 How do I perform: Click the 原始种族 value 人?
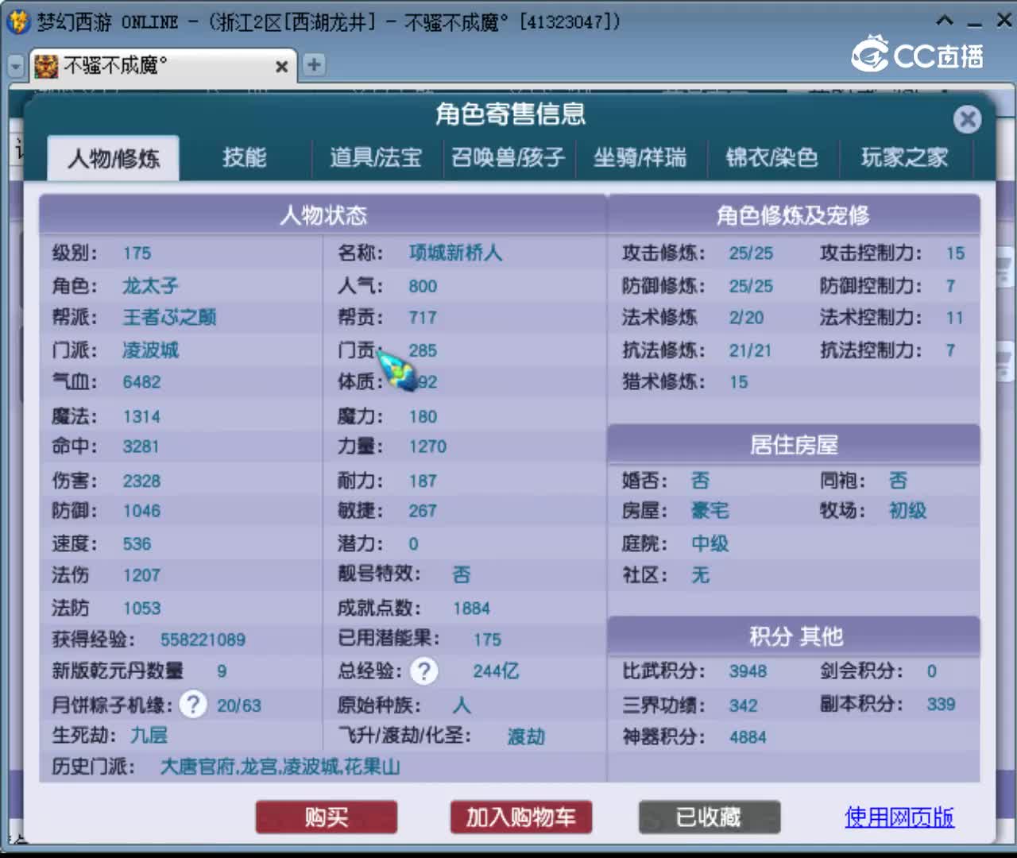(462, 705)
